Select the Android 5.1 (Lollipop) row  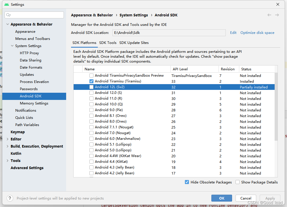pyautogui.click(x=174, y=144)
